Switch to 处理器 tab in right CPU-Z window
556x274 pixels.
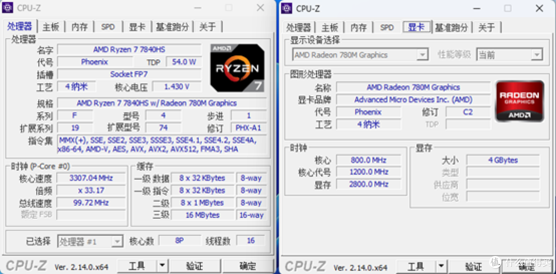(299, 28)
